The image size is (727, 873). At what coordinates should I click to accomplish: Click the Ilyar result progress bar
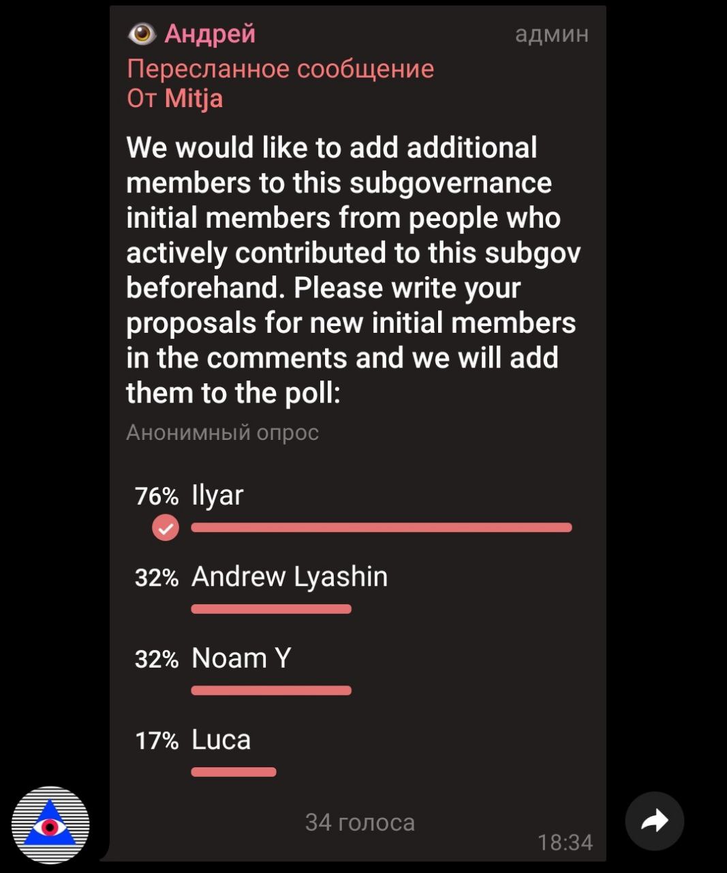pos(382,527)
